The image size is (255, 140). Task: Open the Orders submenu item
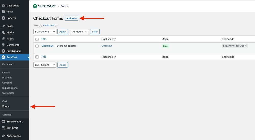point(6,73)
